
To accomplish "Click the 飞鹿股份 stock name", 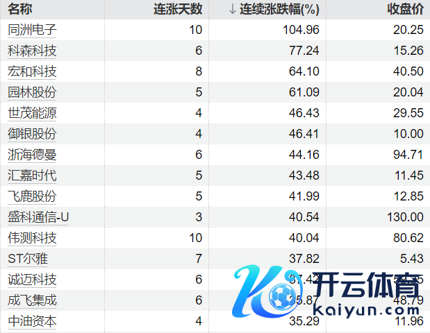I will coord(32,196).
